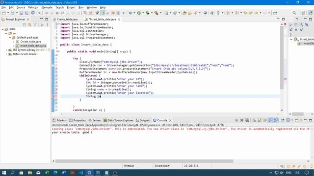Screen dimensions: 314x176
Task: Click the Pin Console icon
Action: (283, 120)
